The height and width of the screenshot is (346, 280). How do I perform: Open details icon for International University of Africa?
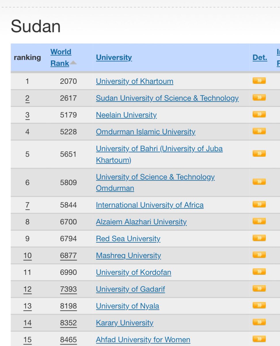[x=259, y=204]
